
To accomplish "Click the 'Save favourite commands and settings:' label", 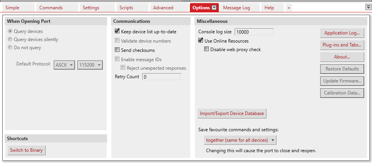I will coord(239,130).
